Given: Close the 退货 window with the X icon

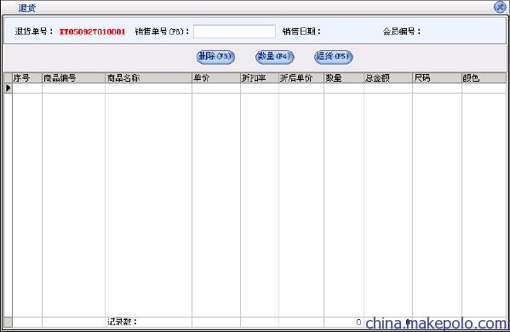Looking at the screenshot, I should 501,7.
